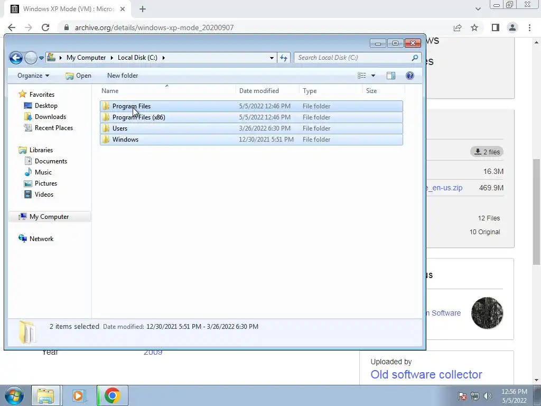The height and width of the screenshot is (406, 541).
Task: Open Videos library
Action: pos(44,195)
